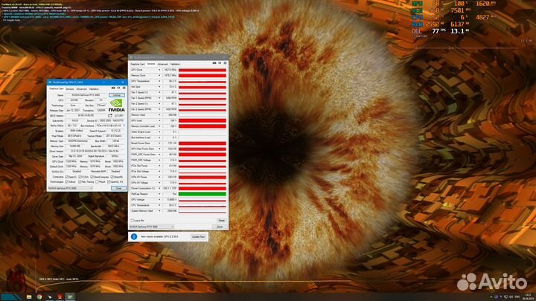Select Validation tab in Sensors window
The height and width of the screenshot is (301, 536).
(175, 64)
